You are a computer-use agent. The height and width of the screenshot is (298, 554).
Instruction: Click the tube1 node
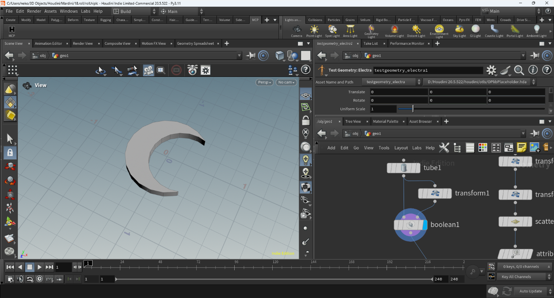click(x=403, y=168)
